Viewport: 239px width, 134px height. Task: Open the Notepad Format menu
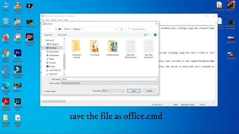tap(53, 20)
